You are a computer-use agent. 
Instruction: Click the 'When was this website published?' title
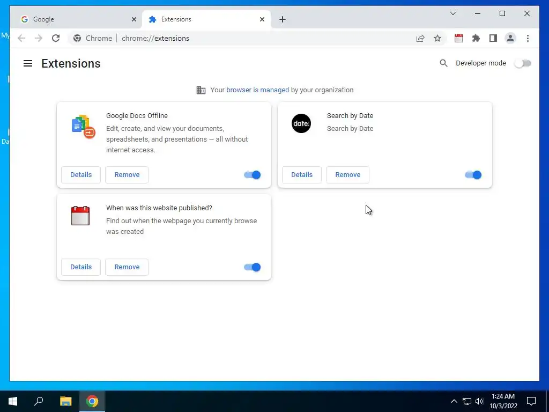[x=159, y=208]
